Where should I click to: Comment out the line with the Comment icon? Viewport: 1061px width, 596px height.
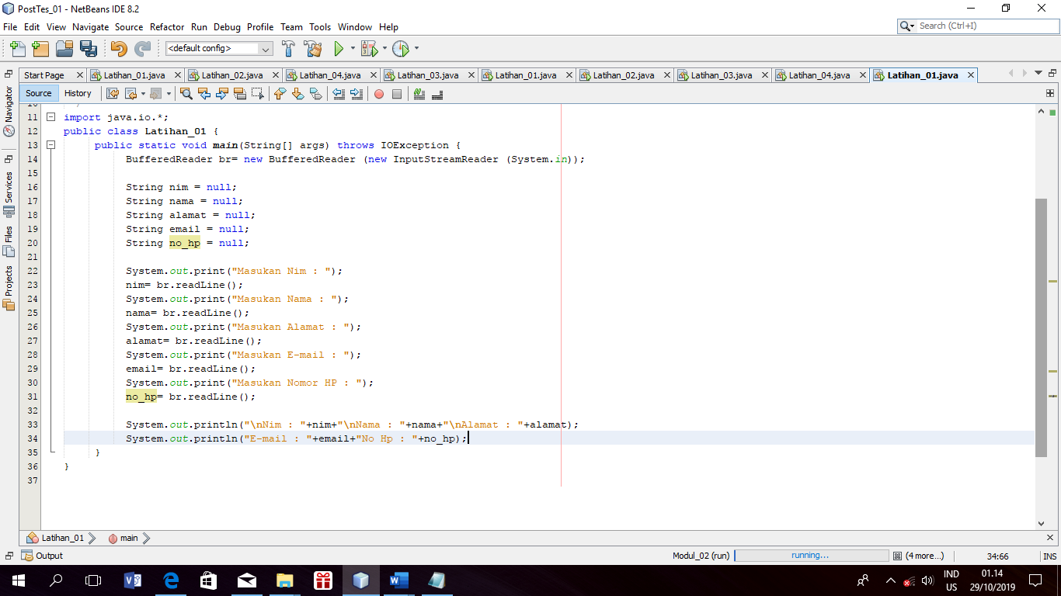pos(419,94)
